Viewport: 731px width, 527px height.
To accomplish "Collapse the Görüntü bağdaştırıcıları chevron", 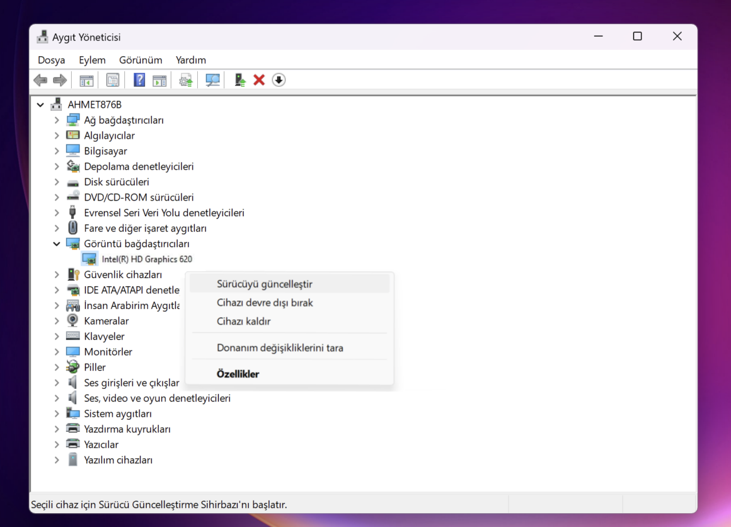I will pyautogui.click(x=57, y=243).
